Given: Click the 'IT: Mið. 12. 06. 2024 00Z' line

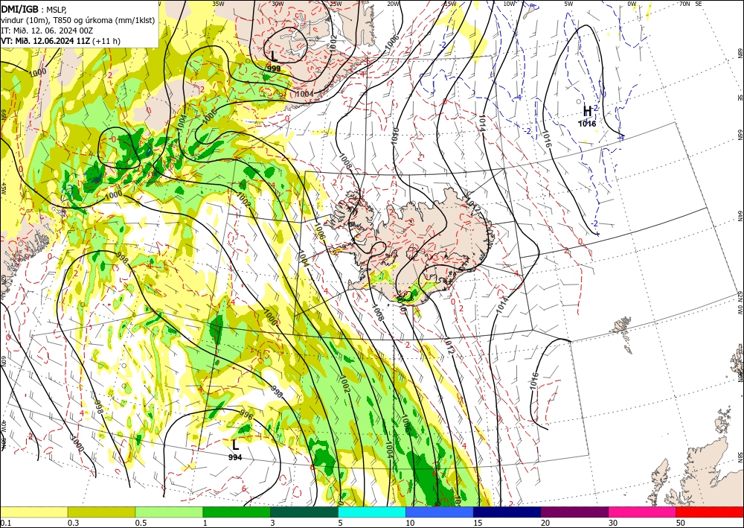Looking at the screenshot, I should (47, 31).
